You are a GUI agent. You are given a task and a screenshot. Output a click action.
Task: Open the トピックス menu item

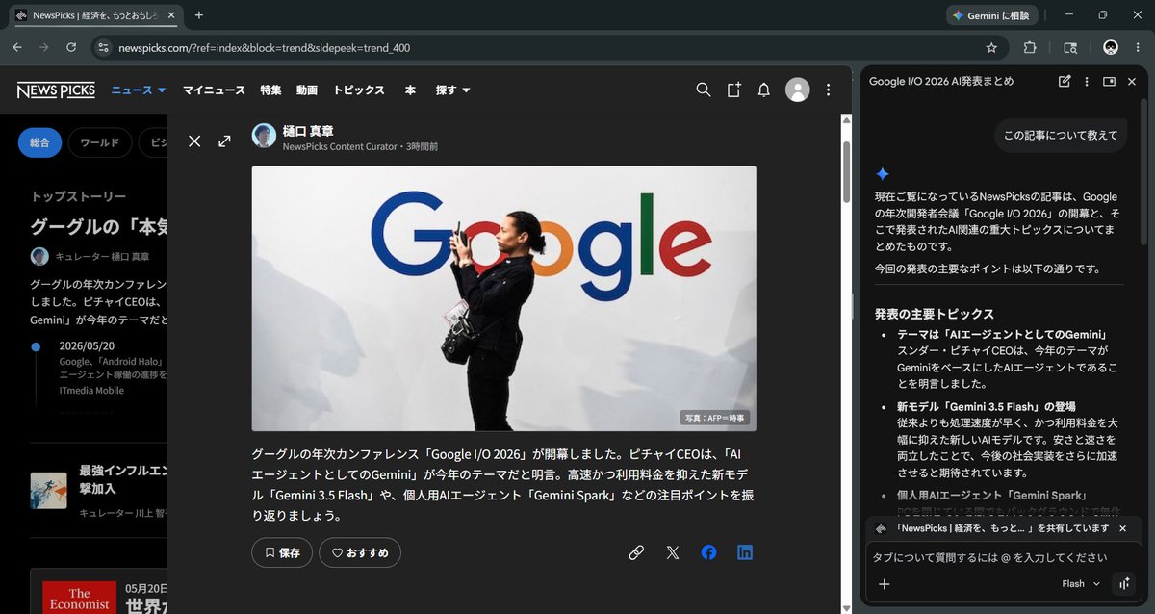pos(359,90)
